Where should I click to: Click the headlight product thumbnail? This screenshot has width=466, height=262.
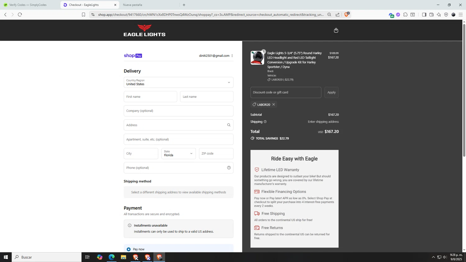tap(257, 58)
